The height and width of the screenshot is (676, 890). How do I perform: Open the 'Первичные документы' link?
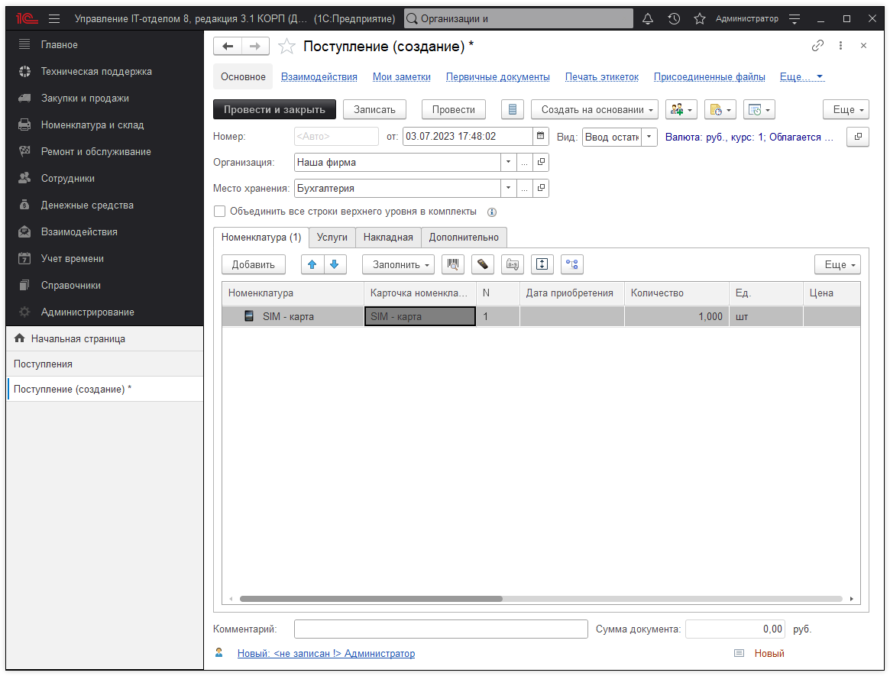click(497, 77)
